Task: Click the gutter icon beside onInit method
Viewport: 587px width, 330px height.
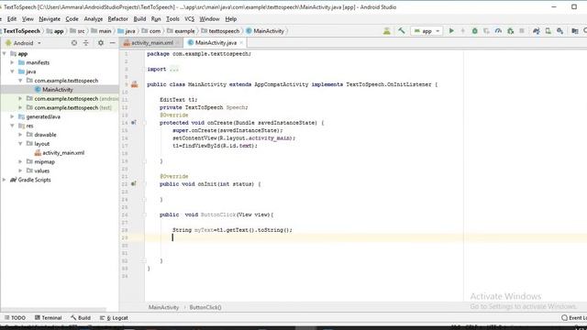Action: 134,184
